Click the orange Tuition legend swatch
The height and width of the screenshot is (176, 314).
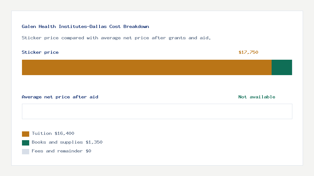25,134
